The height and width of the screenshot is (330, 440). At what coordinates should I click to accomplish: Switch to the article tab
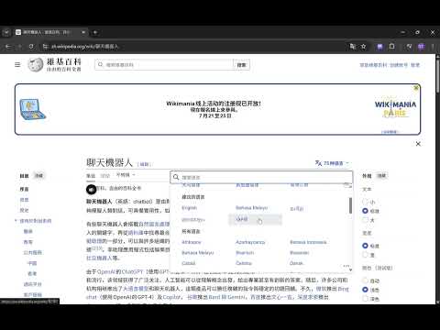coord(91,176)
